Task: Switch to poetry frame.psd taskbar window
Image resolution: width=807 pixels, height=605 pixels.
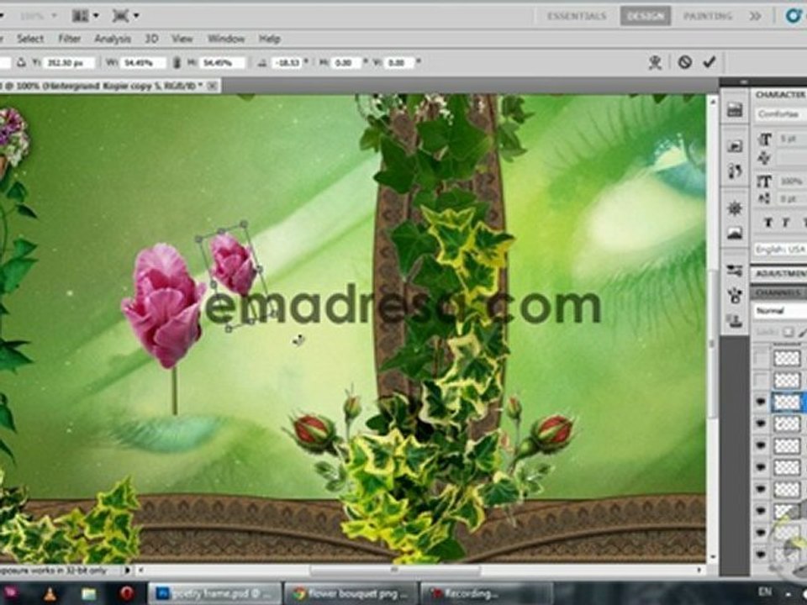Action: 214,594
